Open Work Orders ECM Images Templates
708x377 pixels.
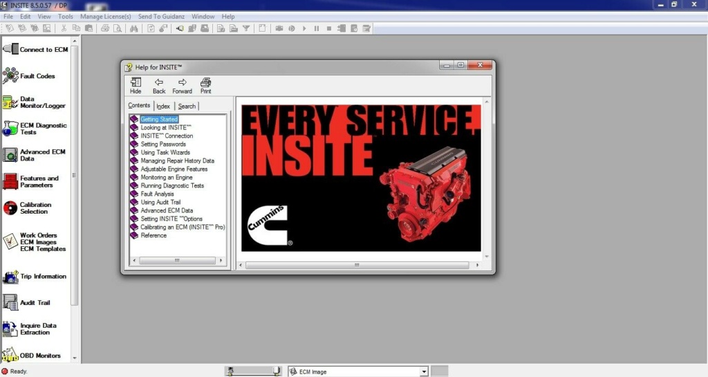(x=34, y=242)
